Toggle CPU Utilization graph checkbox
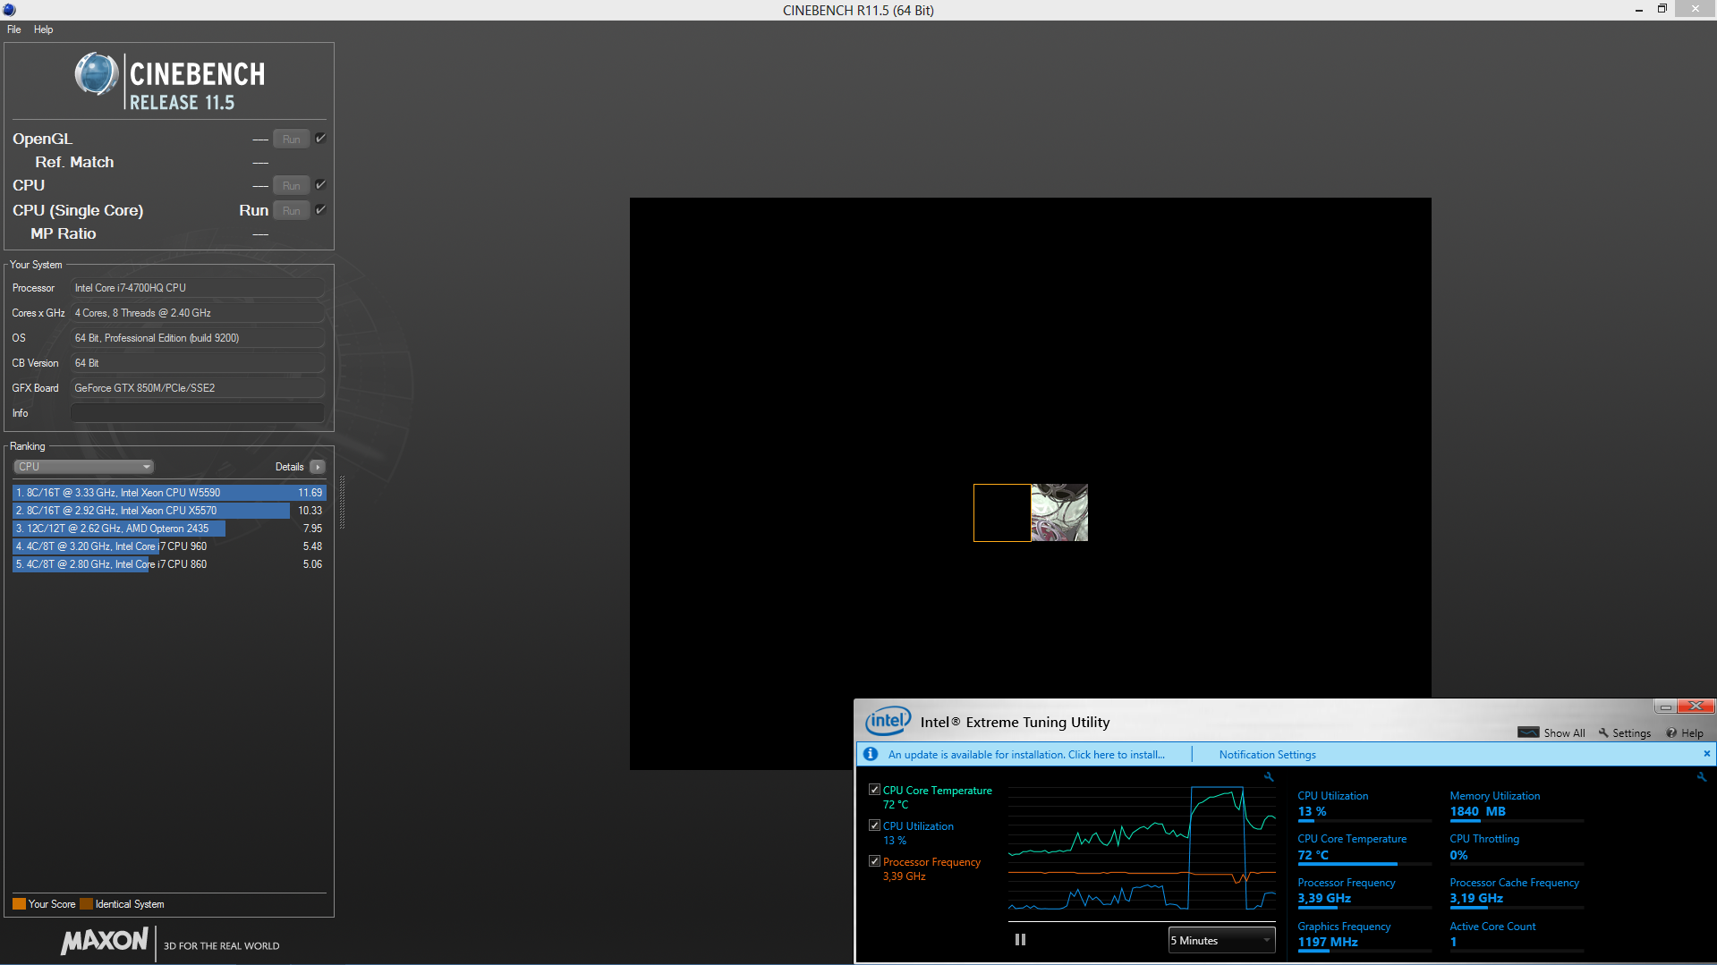The image size is (1717, 965). click(874, 825)
